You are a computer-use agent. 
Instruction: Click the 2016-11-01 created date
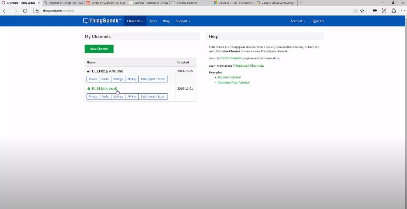[x=185, y=88]
